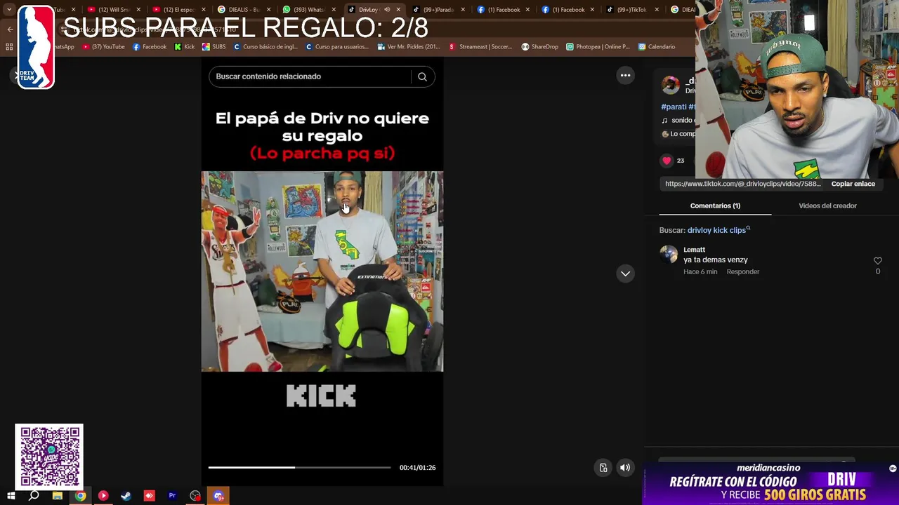Click the Lematt username
899x505 pixels.
694,250
